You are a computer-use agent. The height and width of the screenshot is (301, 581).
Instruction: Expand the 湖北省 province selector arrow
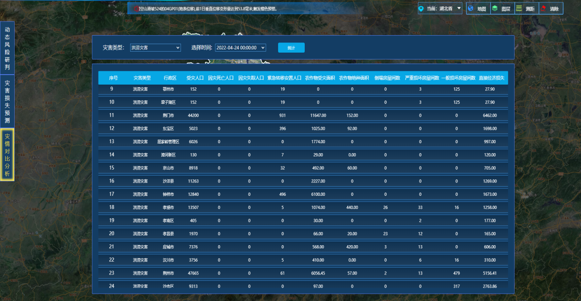pos(459,9)
